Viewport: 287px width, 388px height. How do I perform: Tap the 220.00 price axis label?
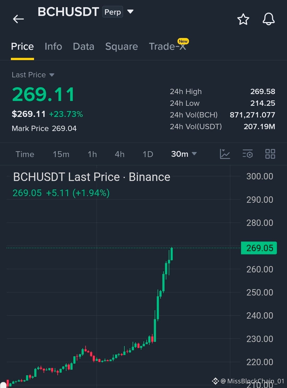pyautogui.click(x=260, y=362)
